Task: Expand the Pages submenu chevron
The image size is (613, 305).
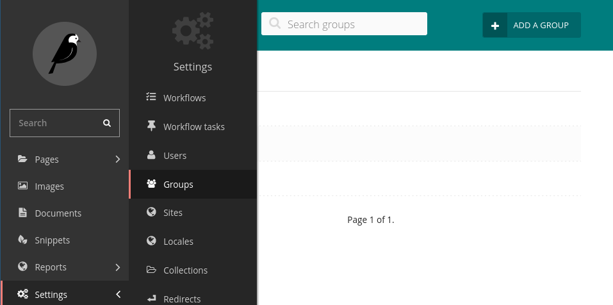Action: 118,159
